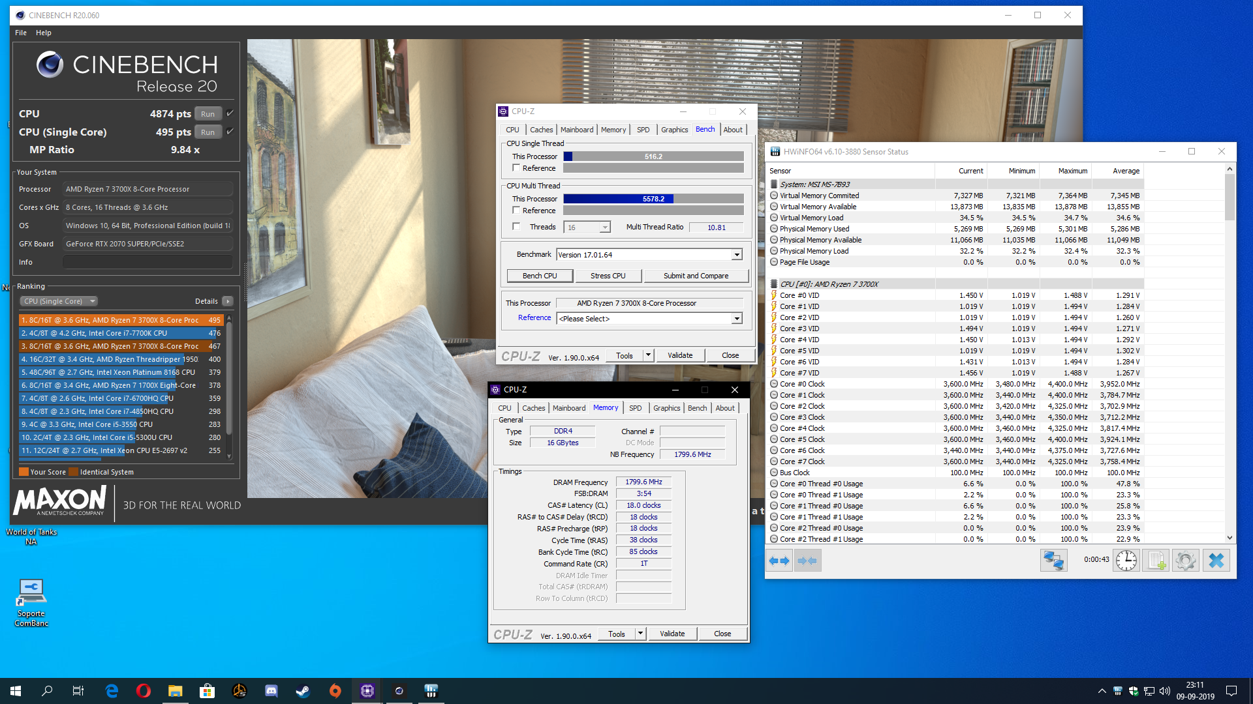The width and height of the screenshot is (1253, 704).
Task: Click the Identical System legend swatch
Action: click(x=73, y=472)
